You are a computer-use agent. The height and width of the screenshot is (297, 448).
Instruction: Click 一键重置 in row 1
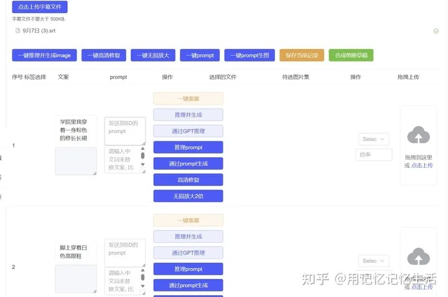(188, 98)
